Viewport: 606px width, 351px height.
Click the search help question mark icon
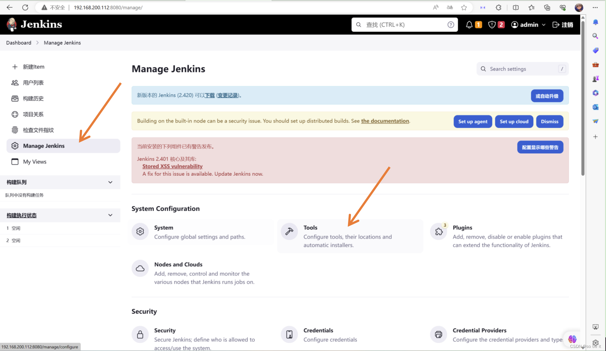pyautogui.click(x=451, y=25)
